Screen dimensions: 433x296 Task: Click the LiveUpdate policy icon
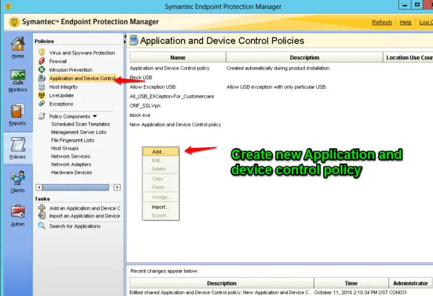(x=43, y=95)
